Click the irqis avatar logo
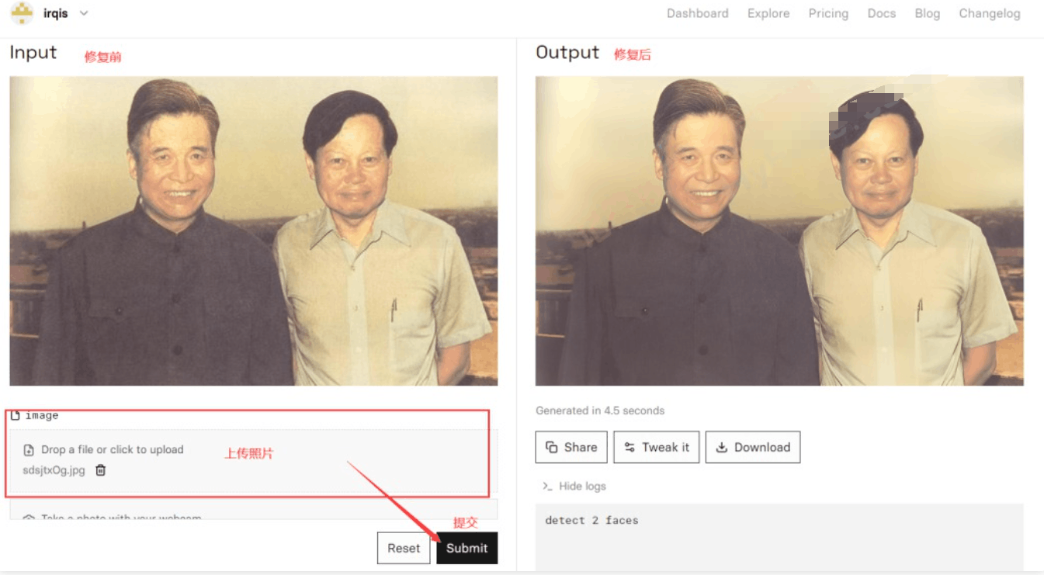Viewport: 1044px width, 575px height. pos(22,13)
